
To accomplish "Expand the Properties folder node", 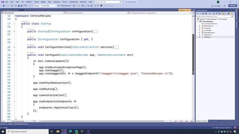I will pyautogui.click(x=199, y=28).
